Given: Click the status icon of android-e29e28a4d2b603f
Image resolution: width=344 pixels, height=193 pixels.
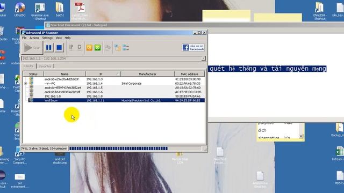Looking at the screenshot, I should pyautogui.click(x=31, y=79).
